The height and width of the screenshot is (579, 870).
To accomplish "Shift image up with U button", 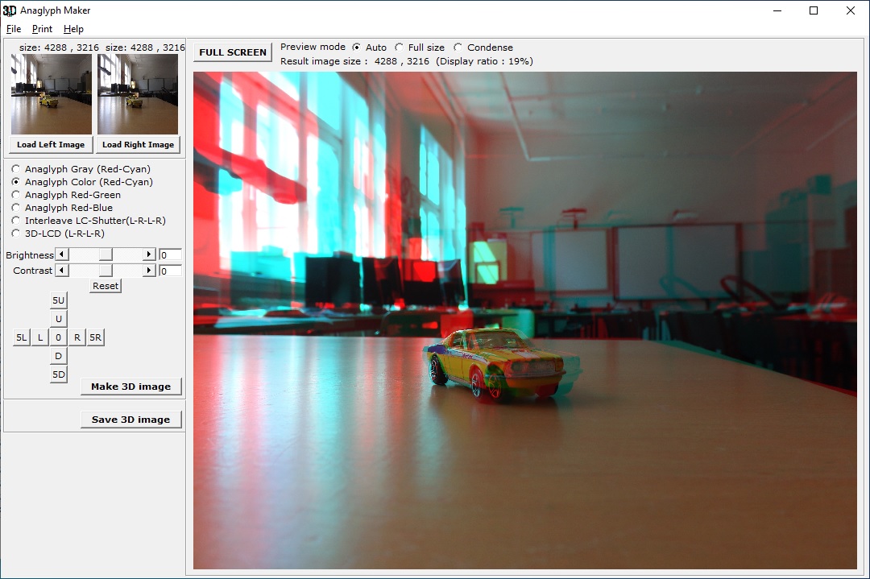I will pyautogui.click(x=58, y=319).
